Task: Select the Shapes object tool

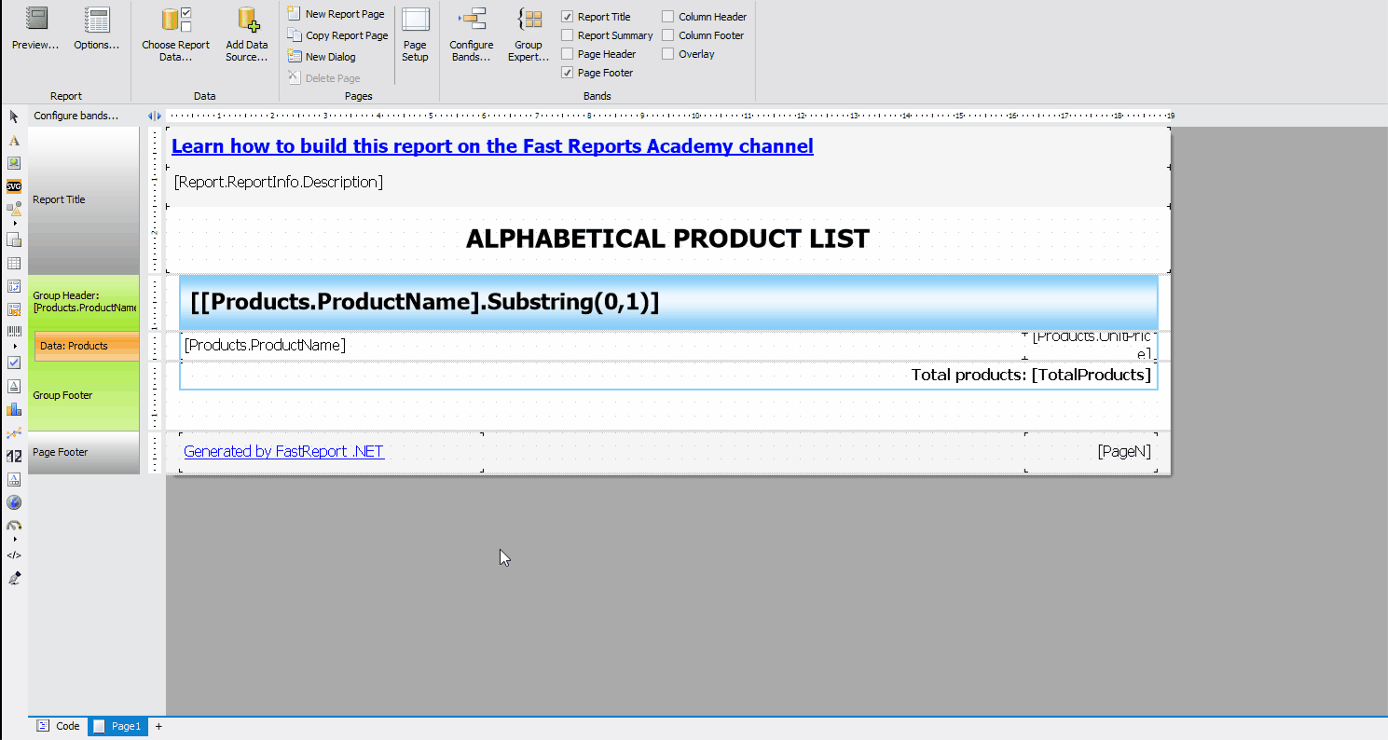Action: [14, 209]
